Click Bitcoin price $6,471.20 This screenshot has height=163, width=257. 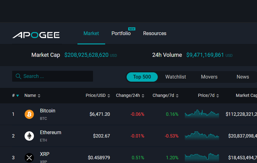[100, 114]
